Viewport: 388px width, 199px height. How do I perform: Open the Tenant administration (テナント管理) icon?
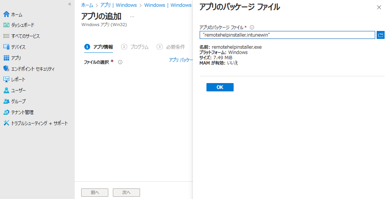6,112
